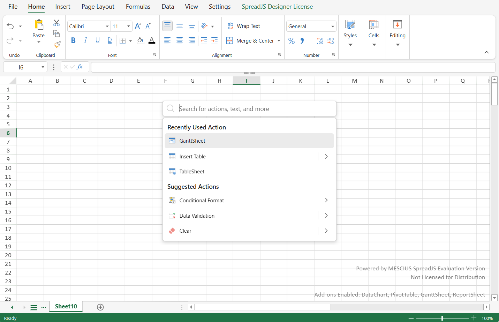
Task: Select Bottom Align icon
Action: pyautogui.click(x=192, y=26)
